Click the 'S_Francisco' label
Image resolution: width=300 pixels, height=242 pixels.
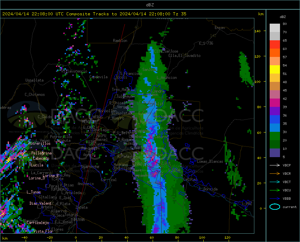point(131,74)
